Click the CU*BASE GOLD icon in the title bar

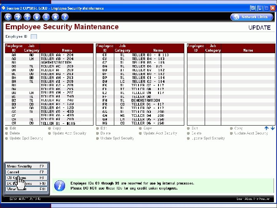point(3,8)
